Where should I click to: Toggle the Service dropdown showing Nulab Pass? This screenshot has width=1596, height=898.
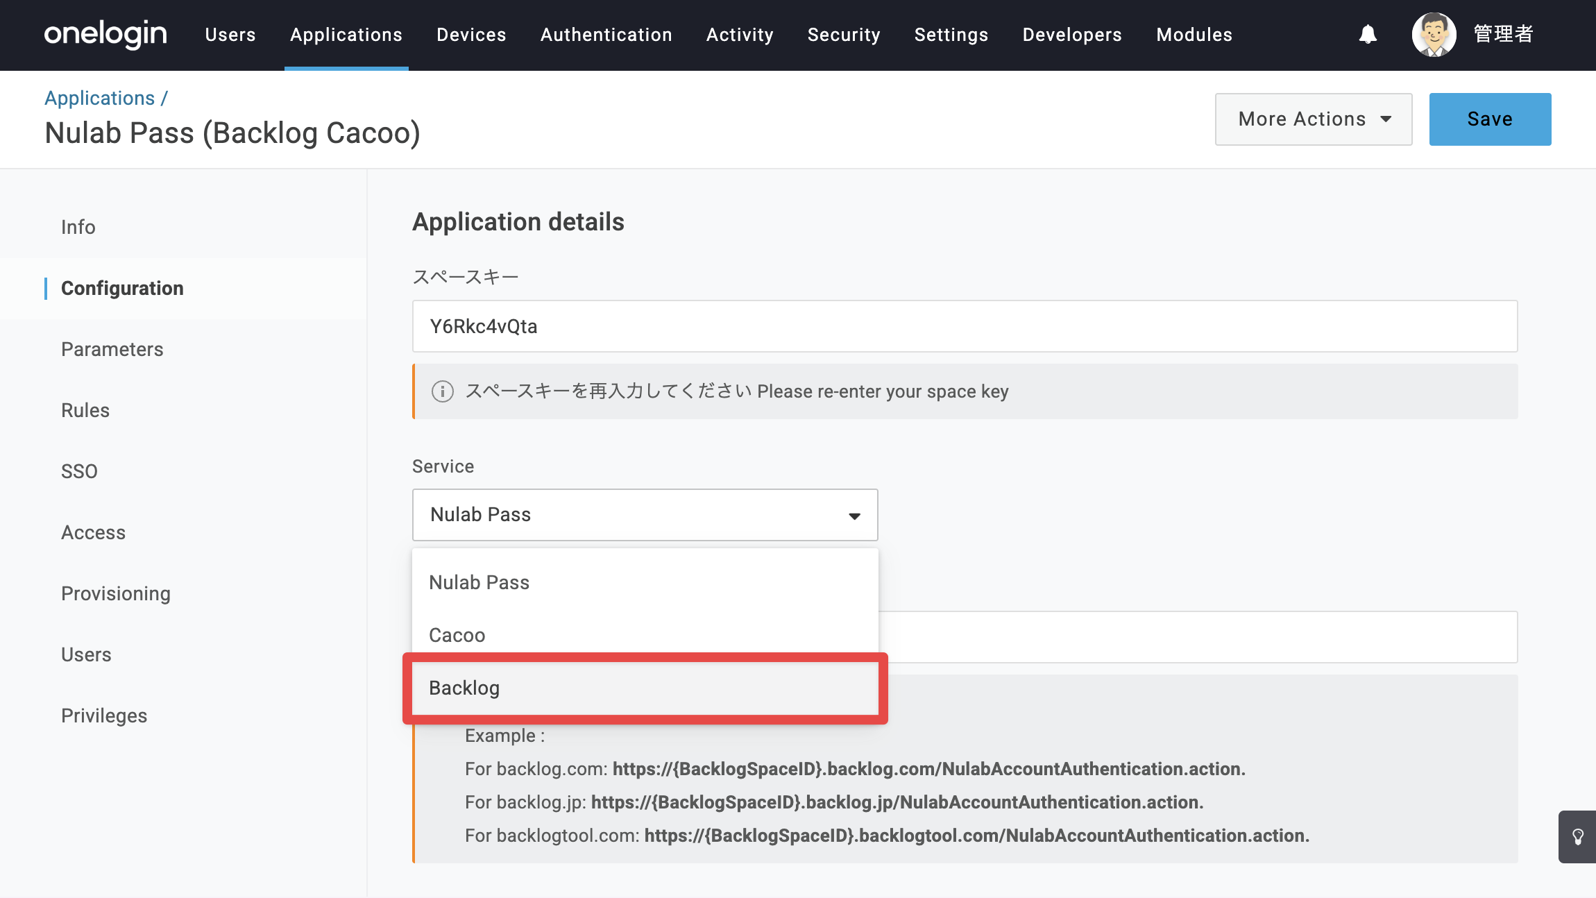coord(645,515)
